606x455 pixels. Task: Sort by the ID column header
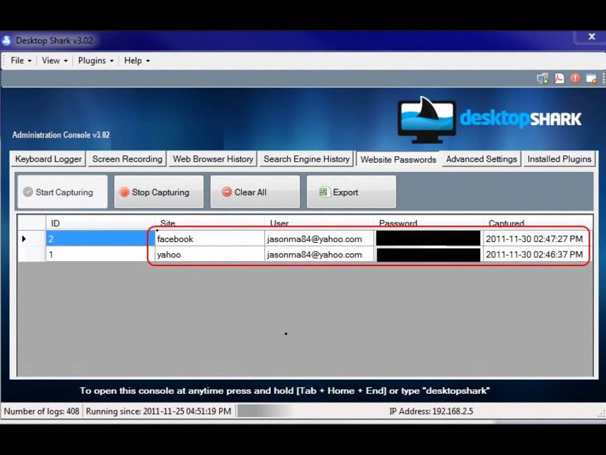(x=100, y=223)
